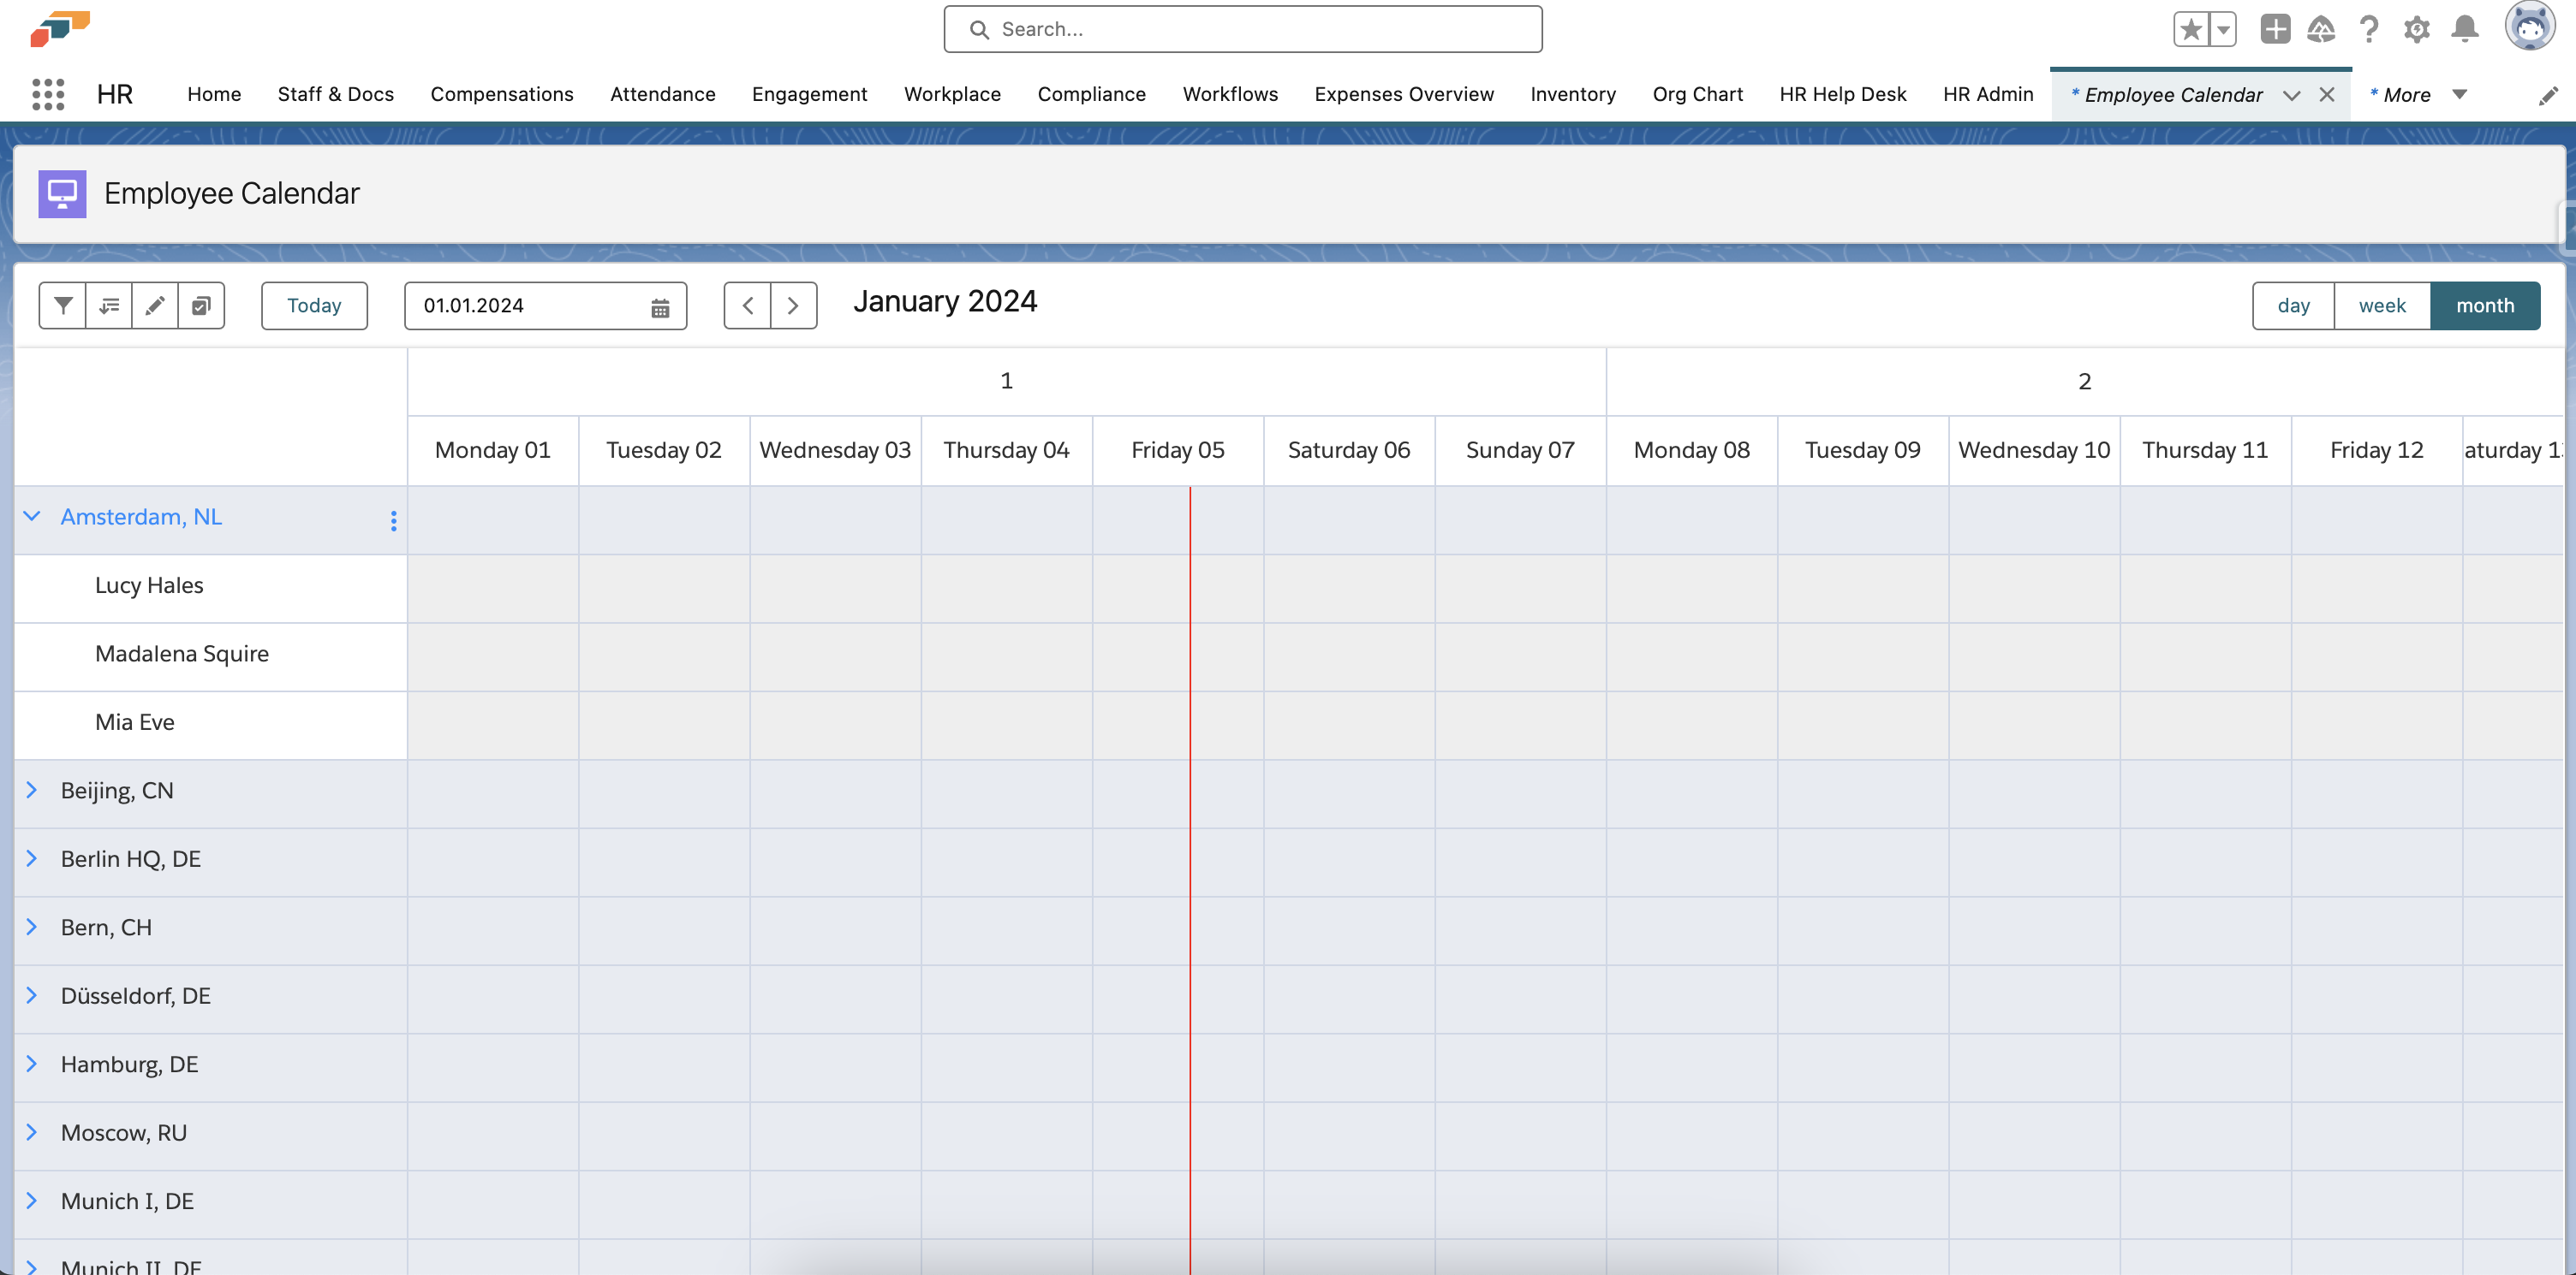This screenshot has height=1275, width=2576.
Task: Open the Attendance tab
Action: (662, 94)
